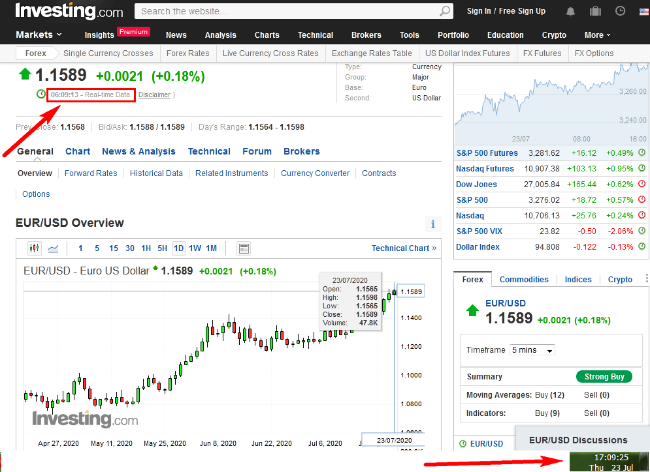Click the EUR/USD overview info icon

point(433,224)
